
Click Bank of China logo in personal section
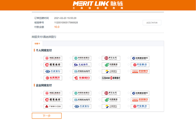coord(111,58)
